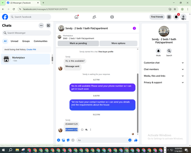
Task: Click the Home icon in top navigation
Action: coord(76,17)
